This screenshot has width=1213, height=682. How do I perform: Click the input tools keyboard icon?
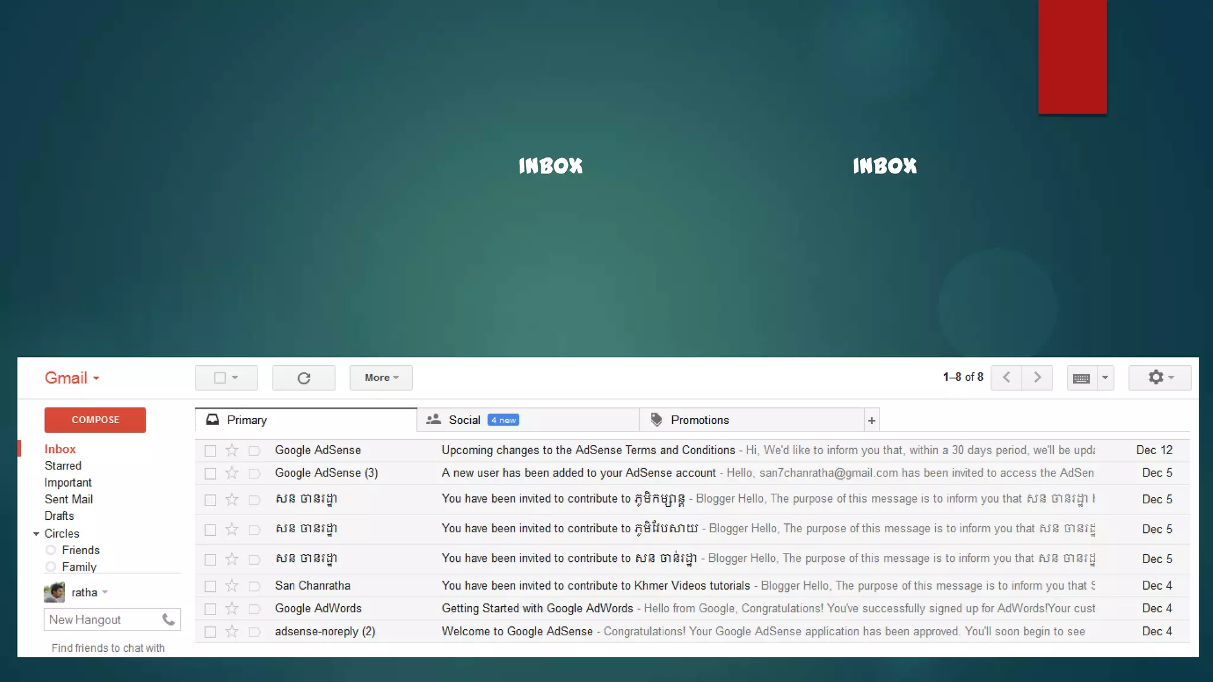(x=1082, y=378)
